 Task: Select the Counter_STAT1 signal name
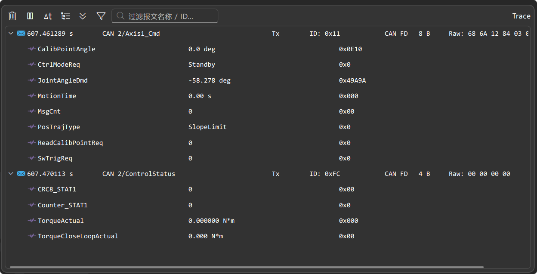63,205
